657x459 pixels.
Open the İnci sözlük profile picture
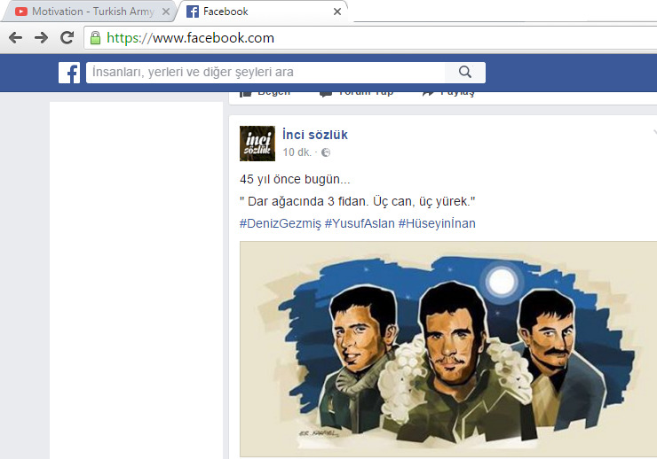[x=257, y=144]
